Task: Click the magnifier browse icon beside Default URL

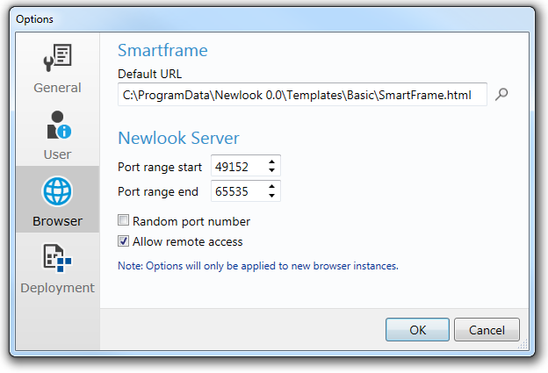Action: click(501, 94)
